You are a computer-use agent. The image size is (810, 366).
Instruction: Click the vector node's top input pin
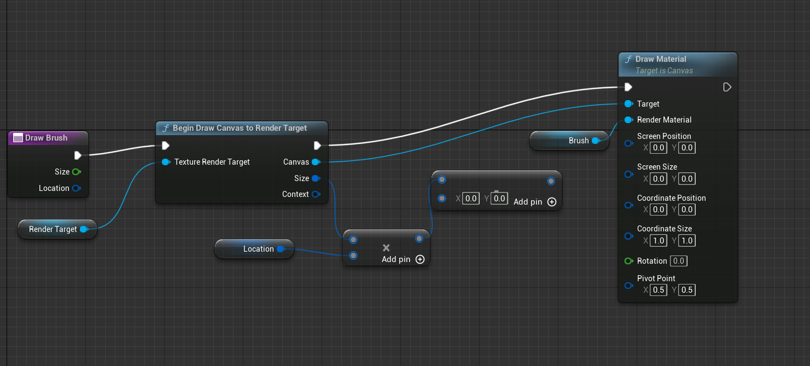[442, 179]
